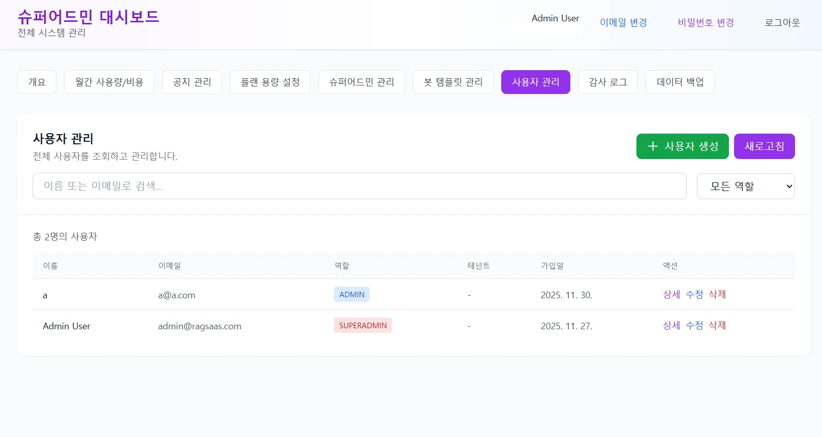This screenshot has height=437, width=822.
Task: View 상세 for user a@a.com
Action: tap(671, 295)
